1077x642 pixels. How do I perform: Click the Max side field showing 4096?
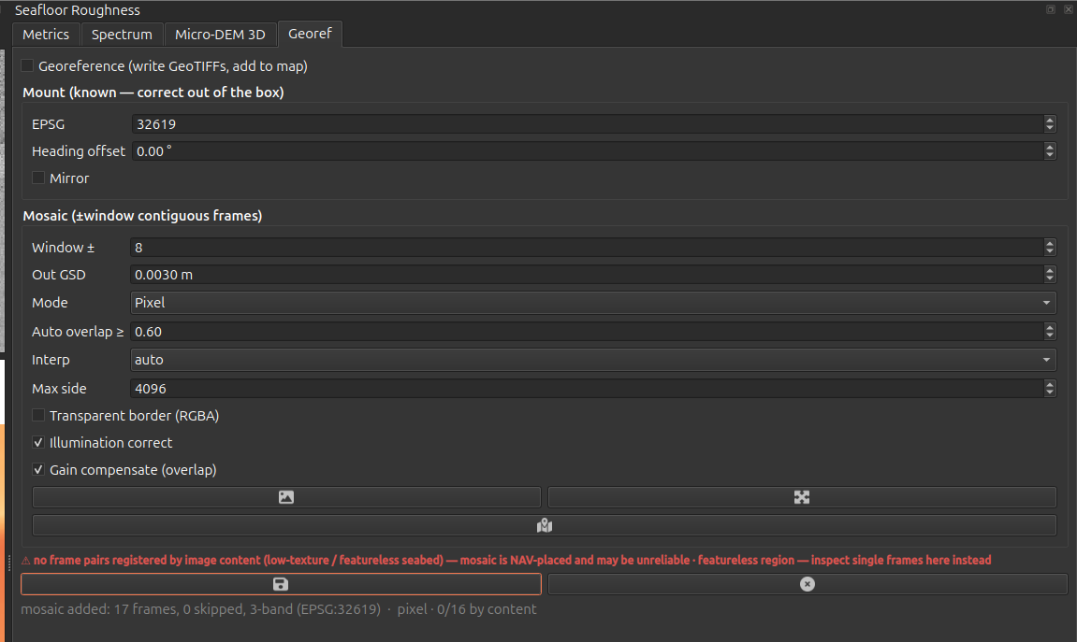pos(587,388)
